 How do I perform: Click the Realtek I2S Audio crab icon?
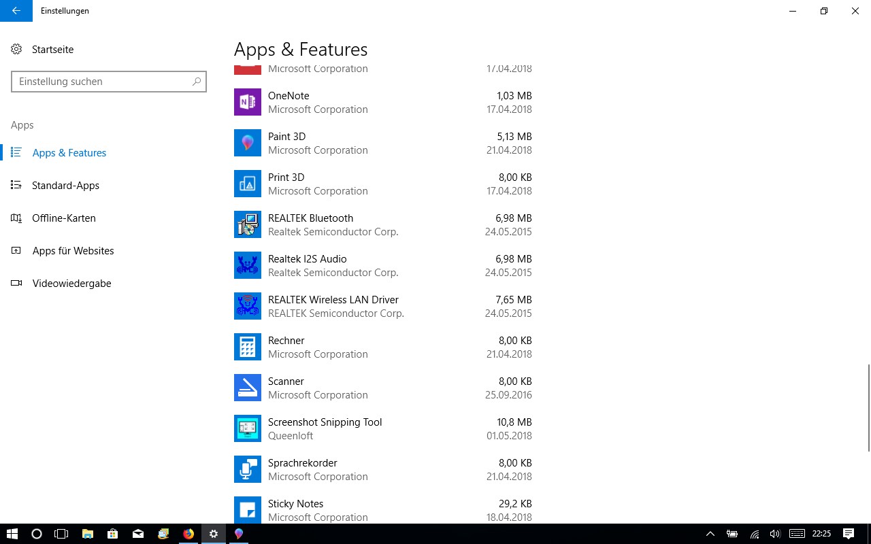tap(248, 265)
